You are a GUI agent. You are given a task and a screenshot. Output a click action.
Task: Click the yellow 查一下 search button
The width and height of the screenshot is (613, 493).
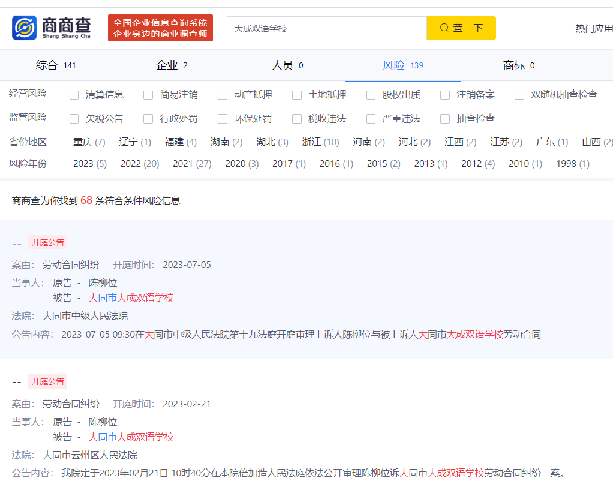tap(461, 28)
